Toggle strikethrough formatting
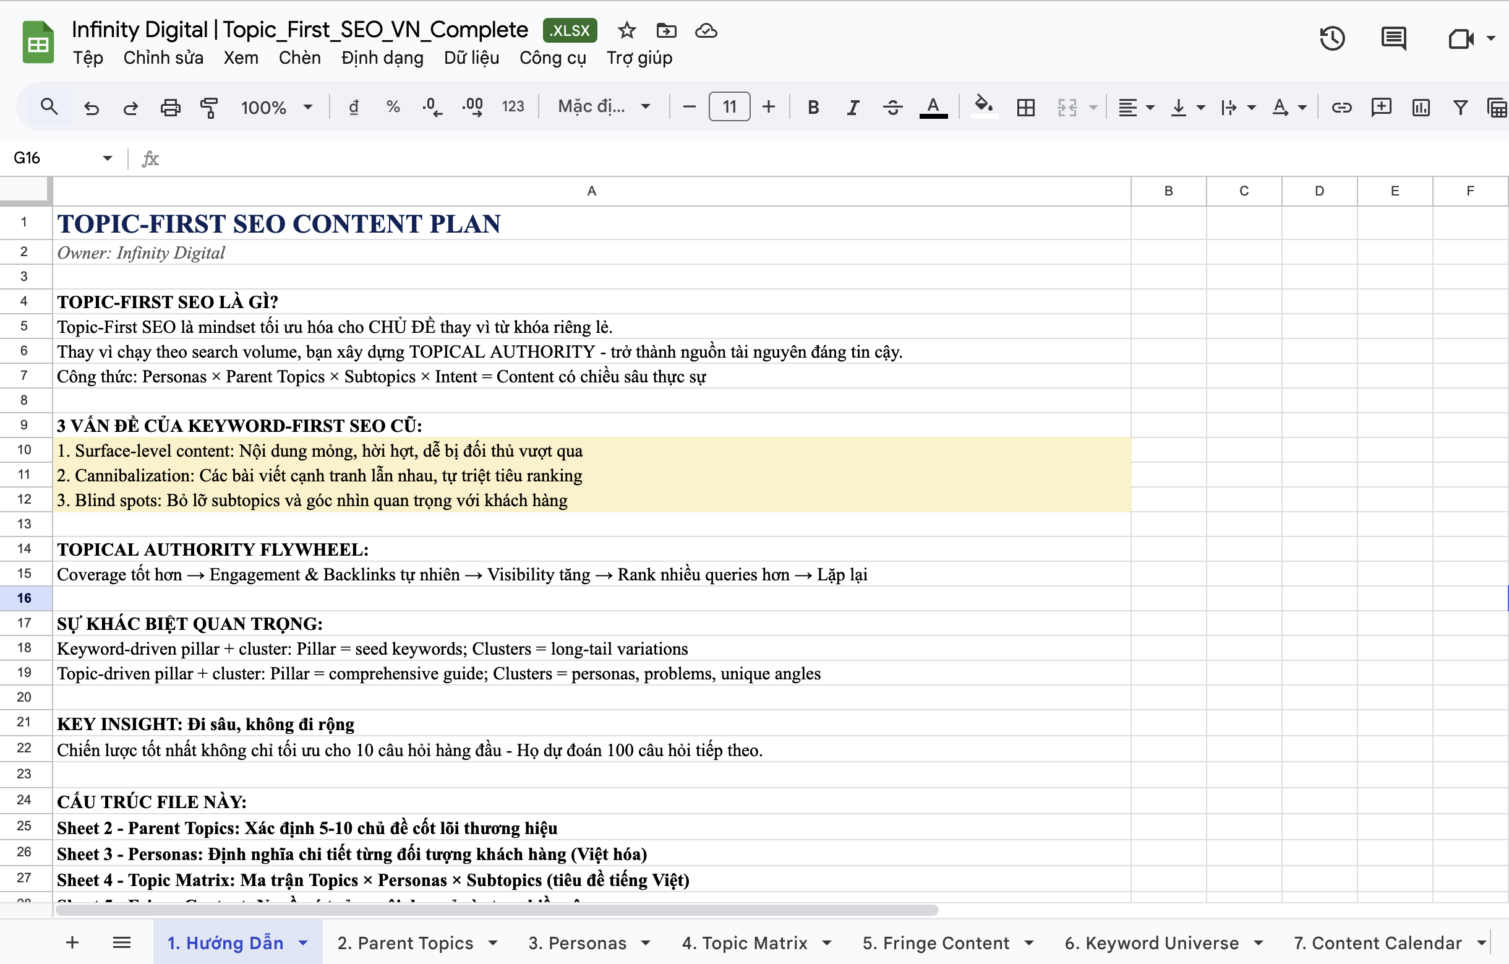This screenshot has height=964, width=1509. click(892, 108)
